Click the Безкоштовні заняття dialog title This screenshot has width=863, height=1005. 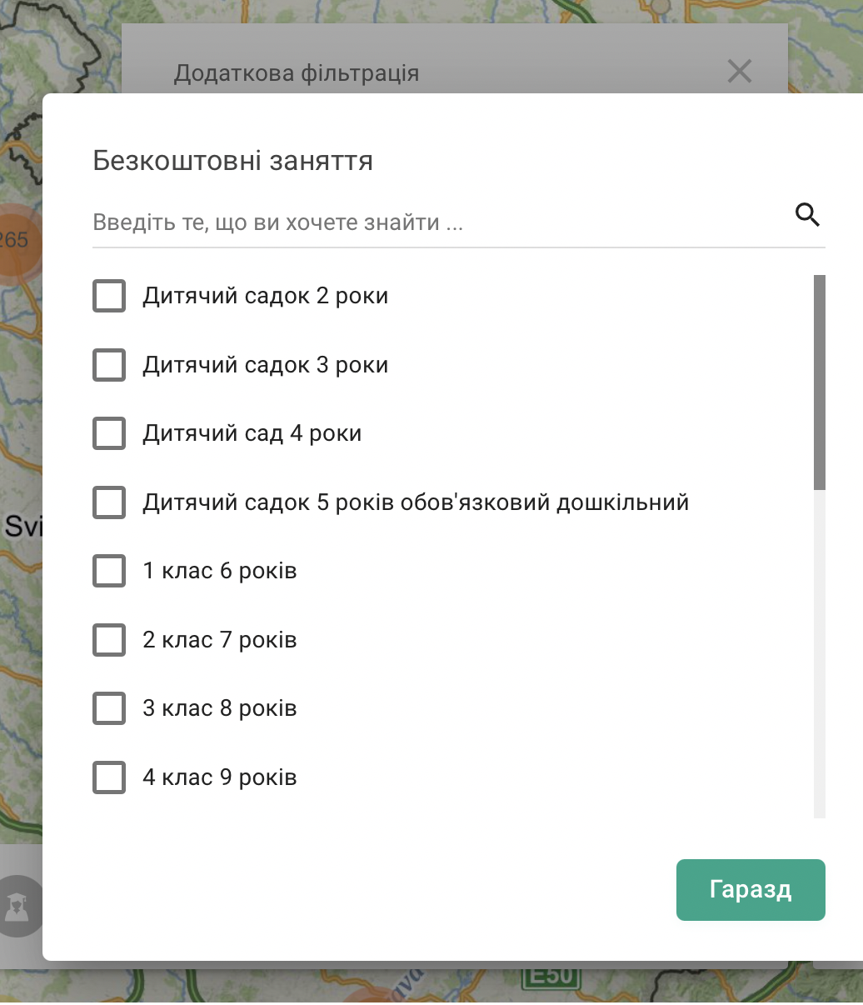coord(232,160)
